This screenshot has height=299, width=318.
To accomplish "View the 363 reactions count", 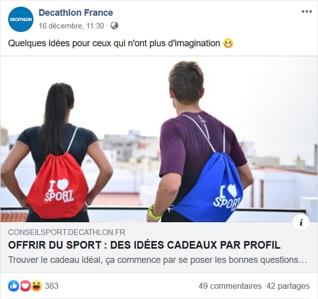I will tap(52, 286).
